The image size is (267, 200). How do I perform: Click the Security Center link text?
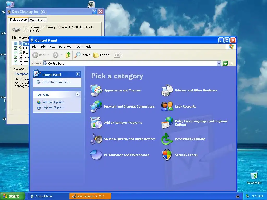186,155
